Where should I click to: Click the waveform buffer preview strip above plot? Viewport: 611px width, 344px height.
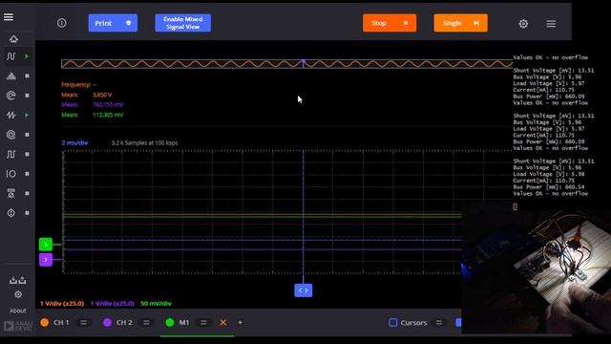(x=287, y=64)
